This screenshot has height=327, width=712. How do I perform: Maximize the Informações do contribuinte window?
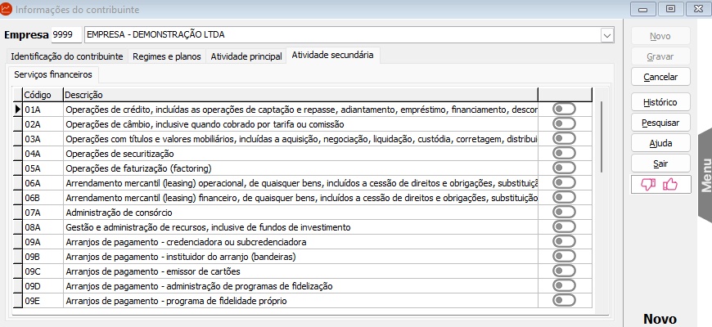click(x=671, y=9)
